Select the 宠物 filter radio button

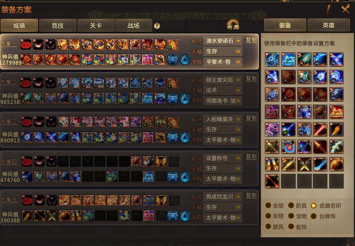pos(291,216)
